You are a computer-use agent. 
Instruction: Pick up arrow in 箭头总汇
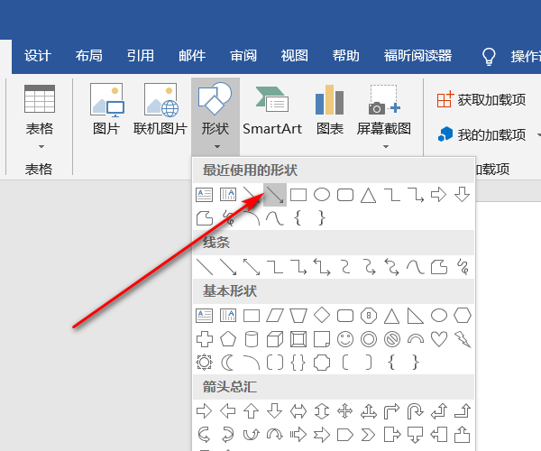click(252, 411)
